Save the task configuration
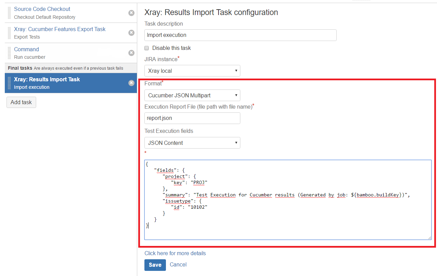This screenshot has width=437, height=276. click(155, 265)
